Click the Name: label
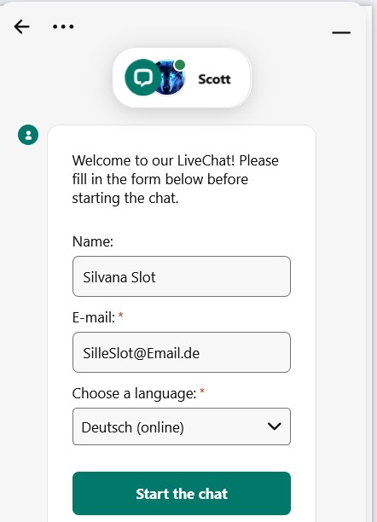The image size is (377, 522). [93, 241]
